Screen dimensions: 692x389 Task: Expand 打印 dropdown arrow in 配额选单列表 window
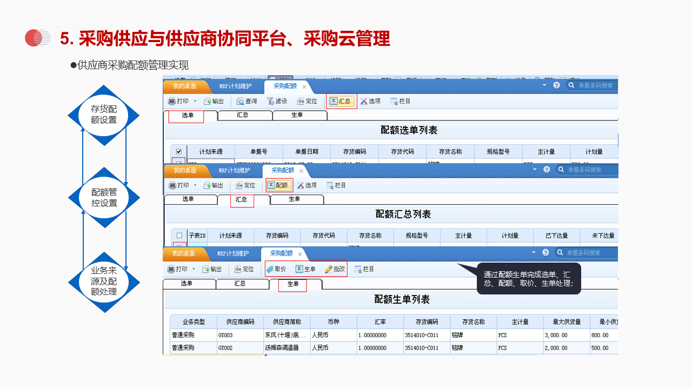tap(195, 101)
